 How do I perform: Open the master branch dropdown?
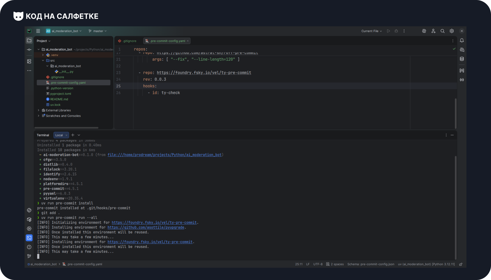coord(98,31)
